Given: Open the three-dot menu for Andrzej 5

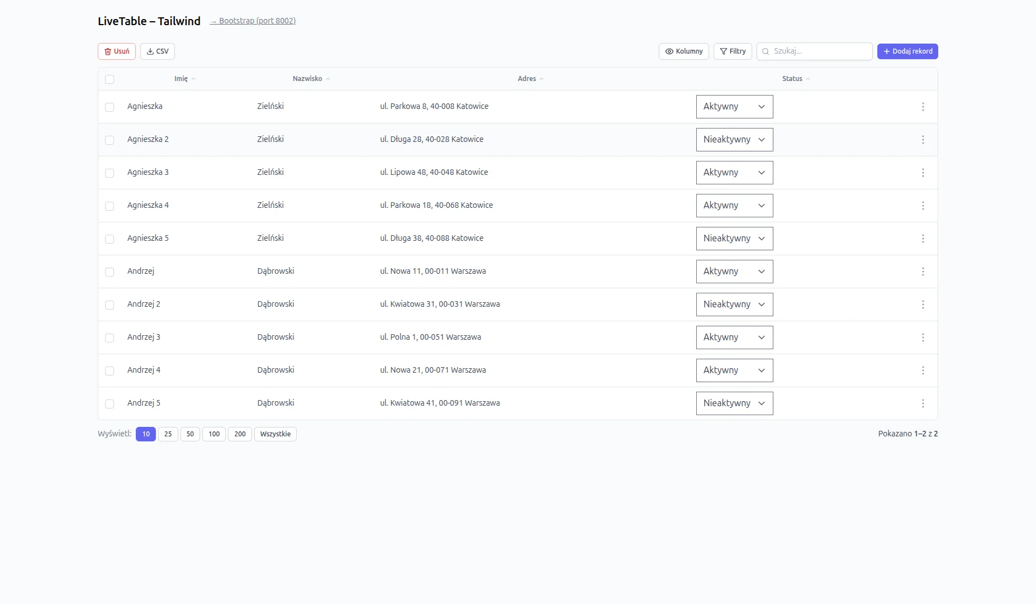Looking at the screenshot, I should [923, 403].
